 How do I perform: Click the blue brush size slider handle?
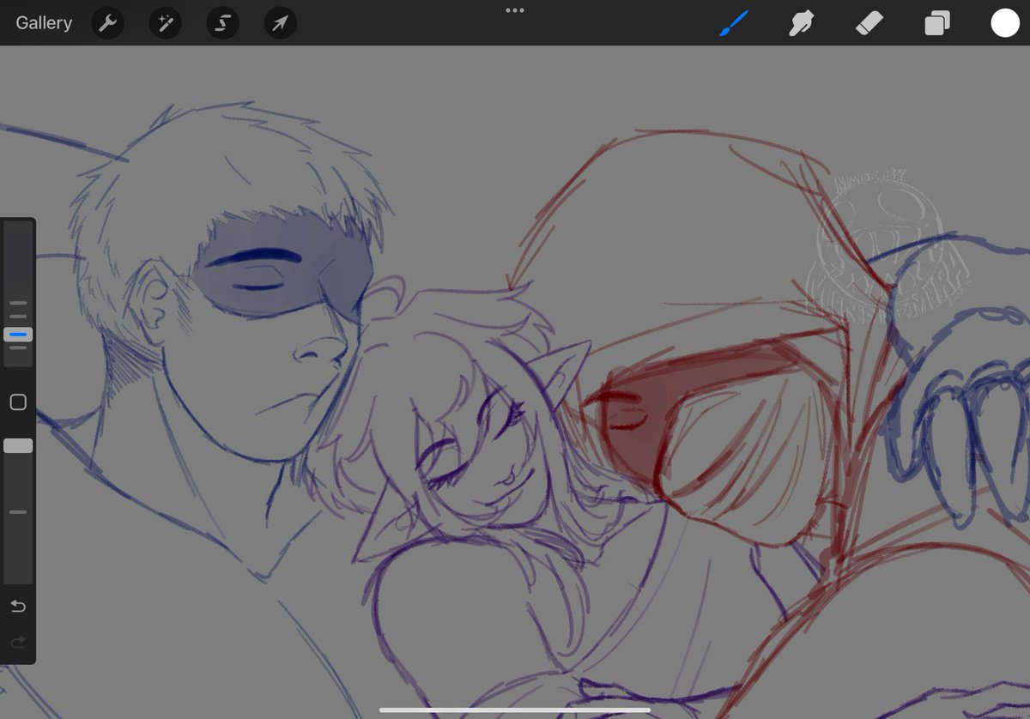(18, 334)
